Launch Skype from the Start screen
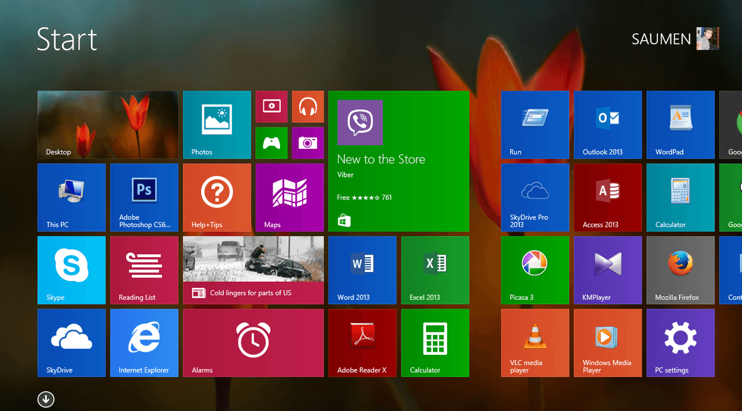742x411 pixels. 71,270
